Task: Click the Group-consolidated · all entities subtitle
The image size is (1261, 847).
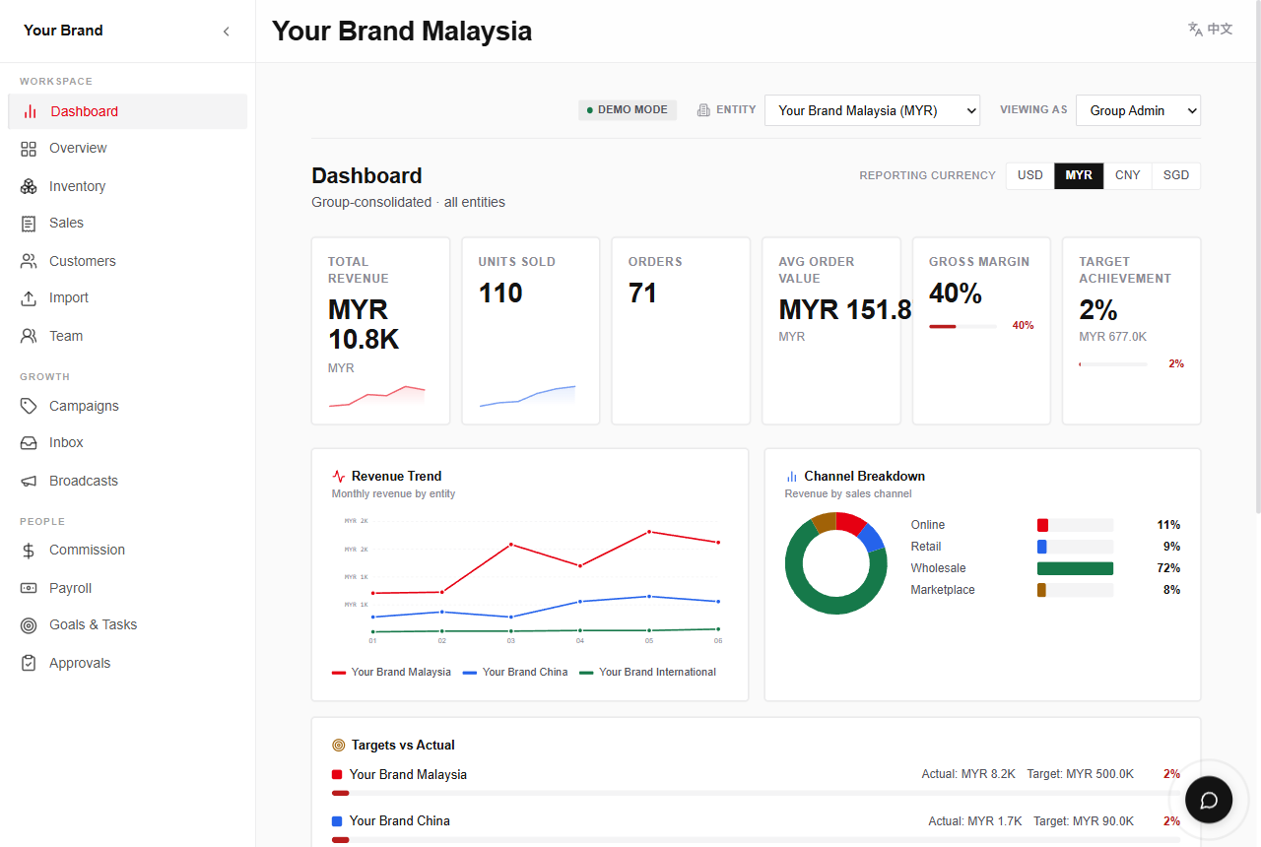Action: 409,203
